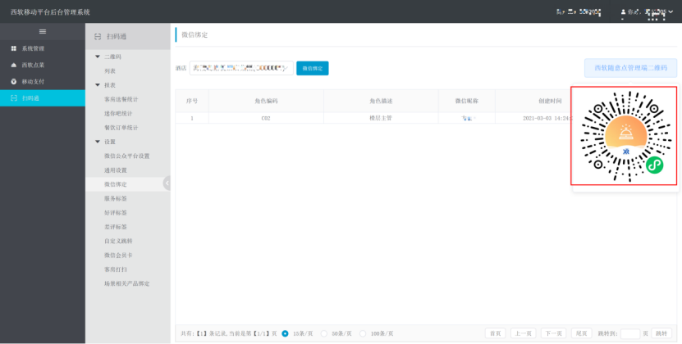Click the 序号 column header
This screenshot has width=682, height=344.
(192, 101)
